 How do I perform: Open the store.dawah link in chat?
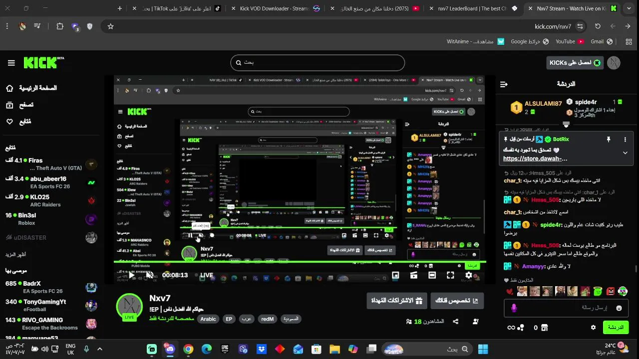click(x=535, y=159)
